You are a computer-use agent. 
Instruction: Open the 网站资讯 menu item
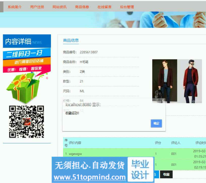point(60,7)
